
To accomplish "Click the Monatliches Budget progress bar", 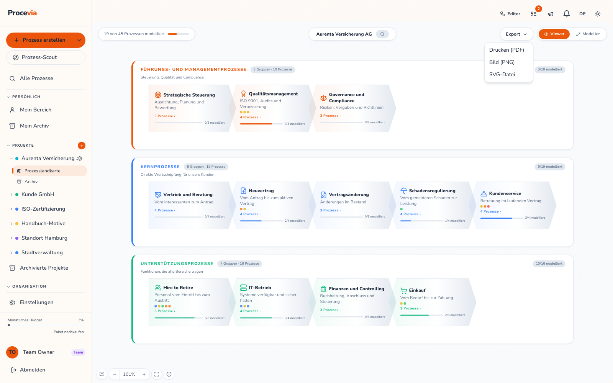I will 46,325.
